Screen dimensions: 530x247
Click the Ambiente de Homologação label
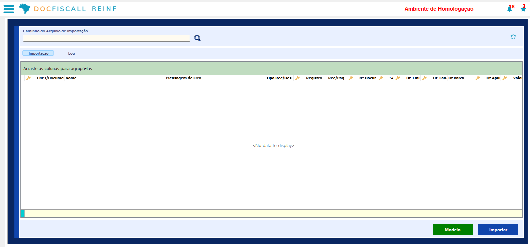coord(439,9)
